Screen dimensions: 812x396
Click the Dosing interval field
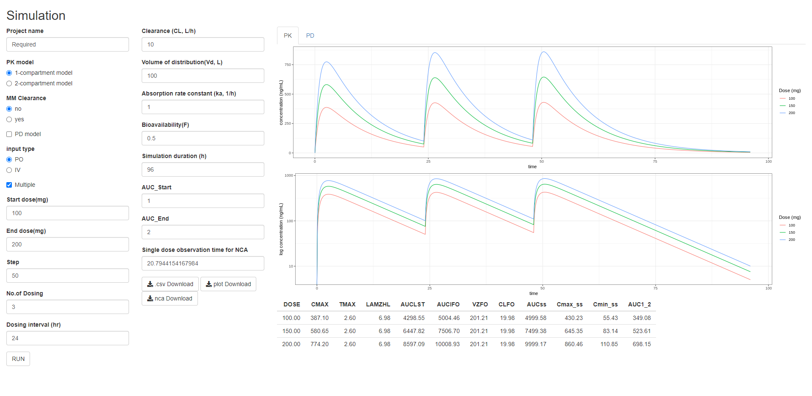[67, 338]
